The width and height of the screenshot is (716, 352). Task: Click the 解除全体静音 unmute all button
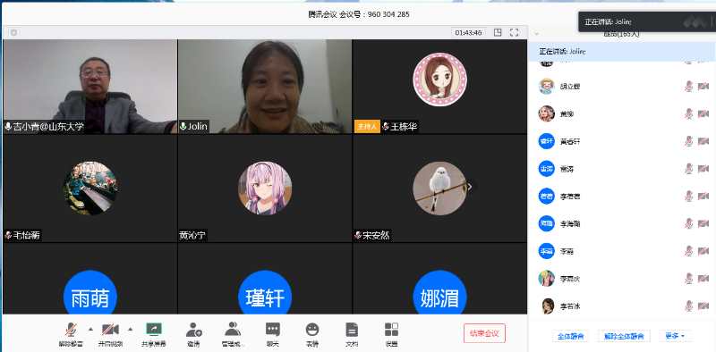coord(624,336)
